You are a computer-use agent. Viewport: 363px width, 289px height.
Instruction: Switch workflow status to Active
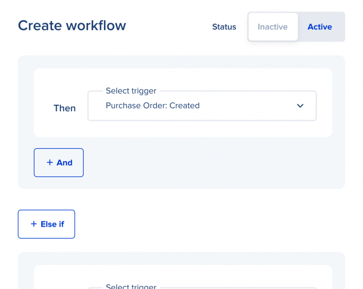[x=320, y=27]
